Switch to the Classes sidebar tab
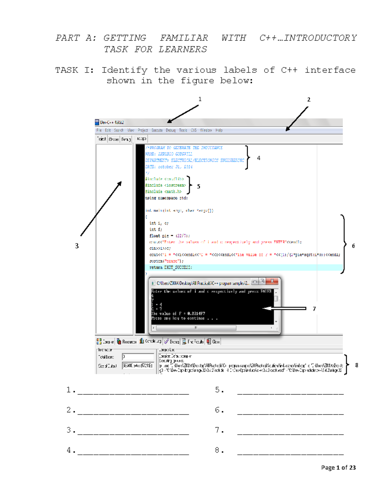Screen dimensions: 388x503 pyautogui.click(x=114, y=139)
